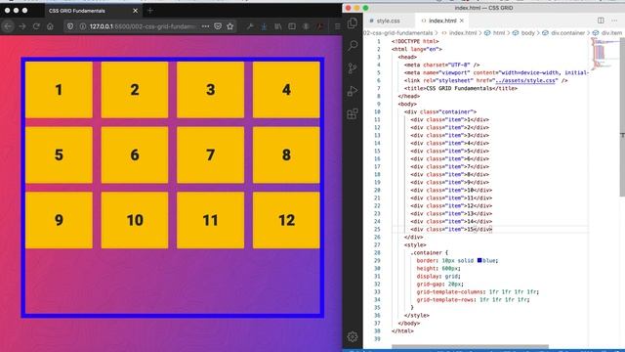Click the grid-template-rows property line
The width and height of the screenshot is (625, 352).
473,299
